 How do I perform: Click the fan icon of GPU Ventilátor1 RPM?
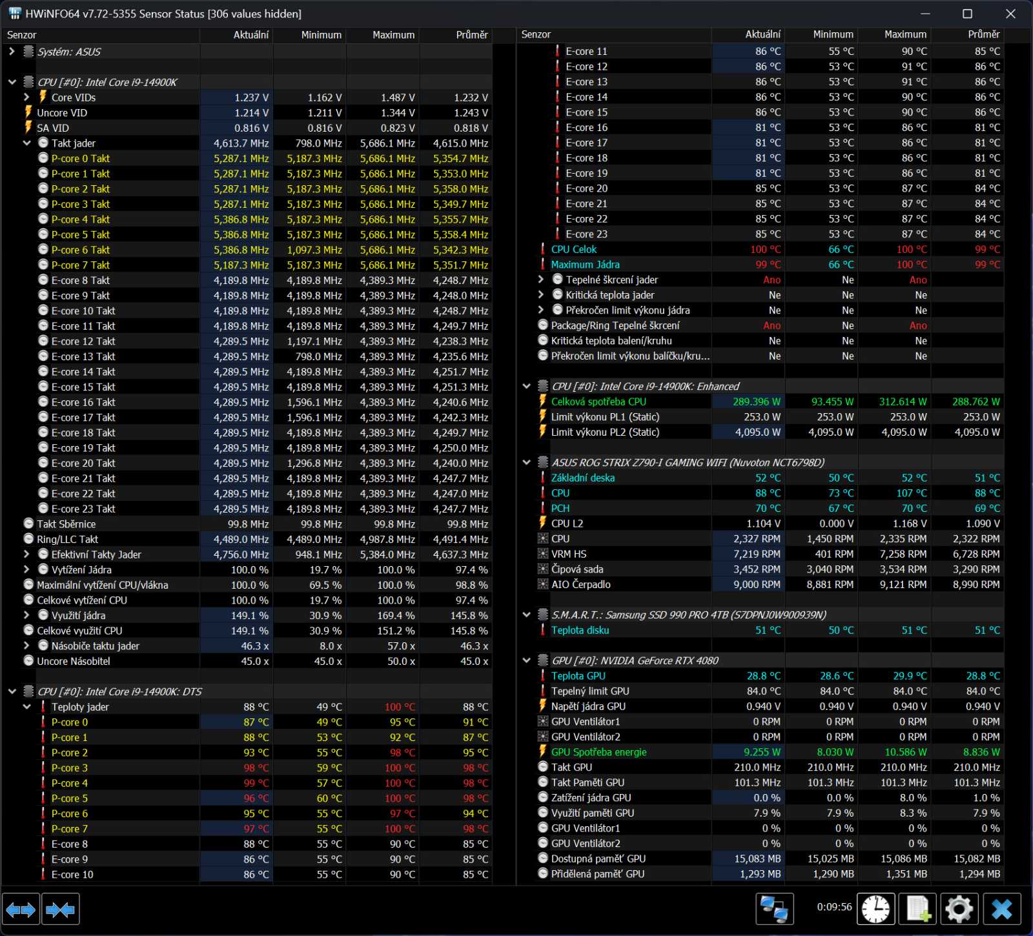pyautogui.click(x=543, y=722)
